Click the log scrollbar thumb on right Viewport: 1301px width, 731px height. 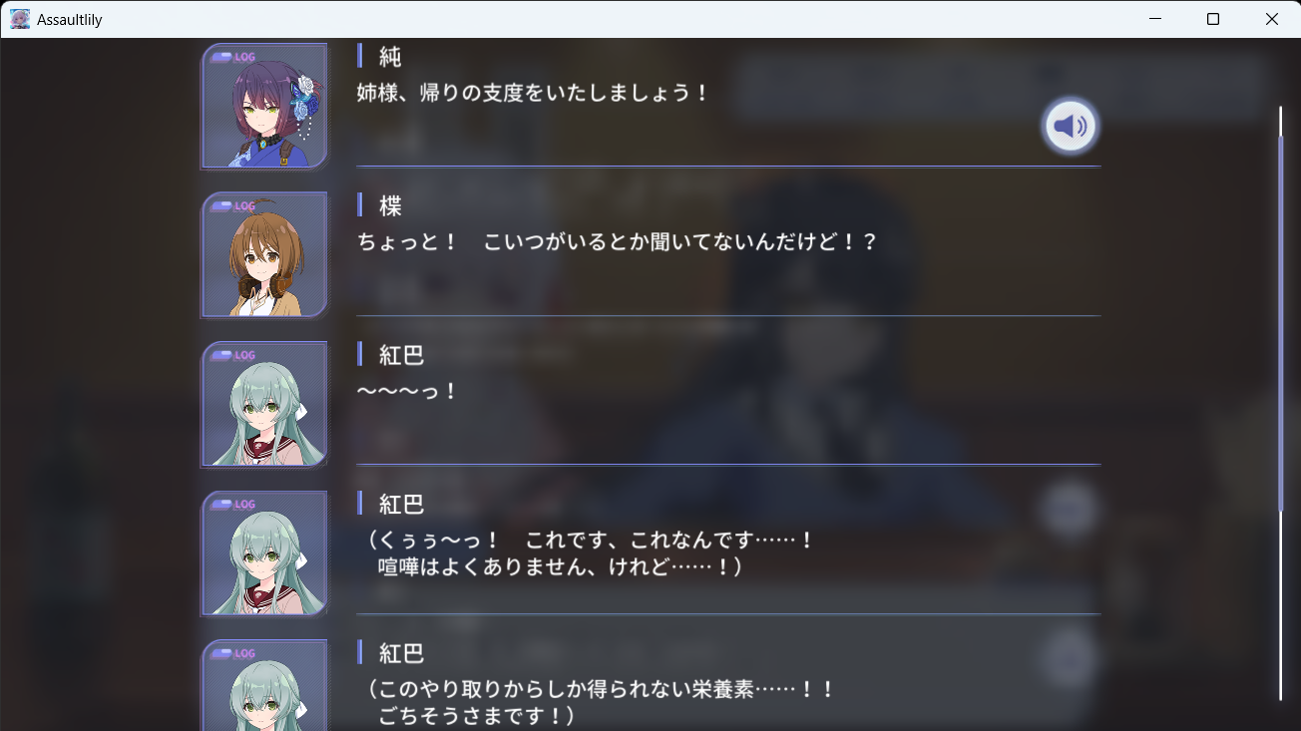pos(1281,322)
